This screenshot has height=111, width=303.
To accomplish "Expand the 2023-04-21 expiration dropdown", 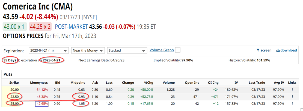I will click(x=49, y=50).
